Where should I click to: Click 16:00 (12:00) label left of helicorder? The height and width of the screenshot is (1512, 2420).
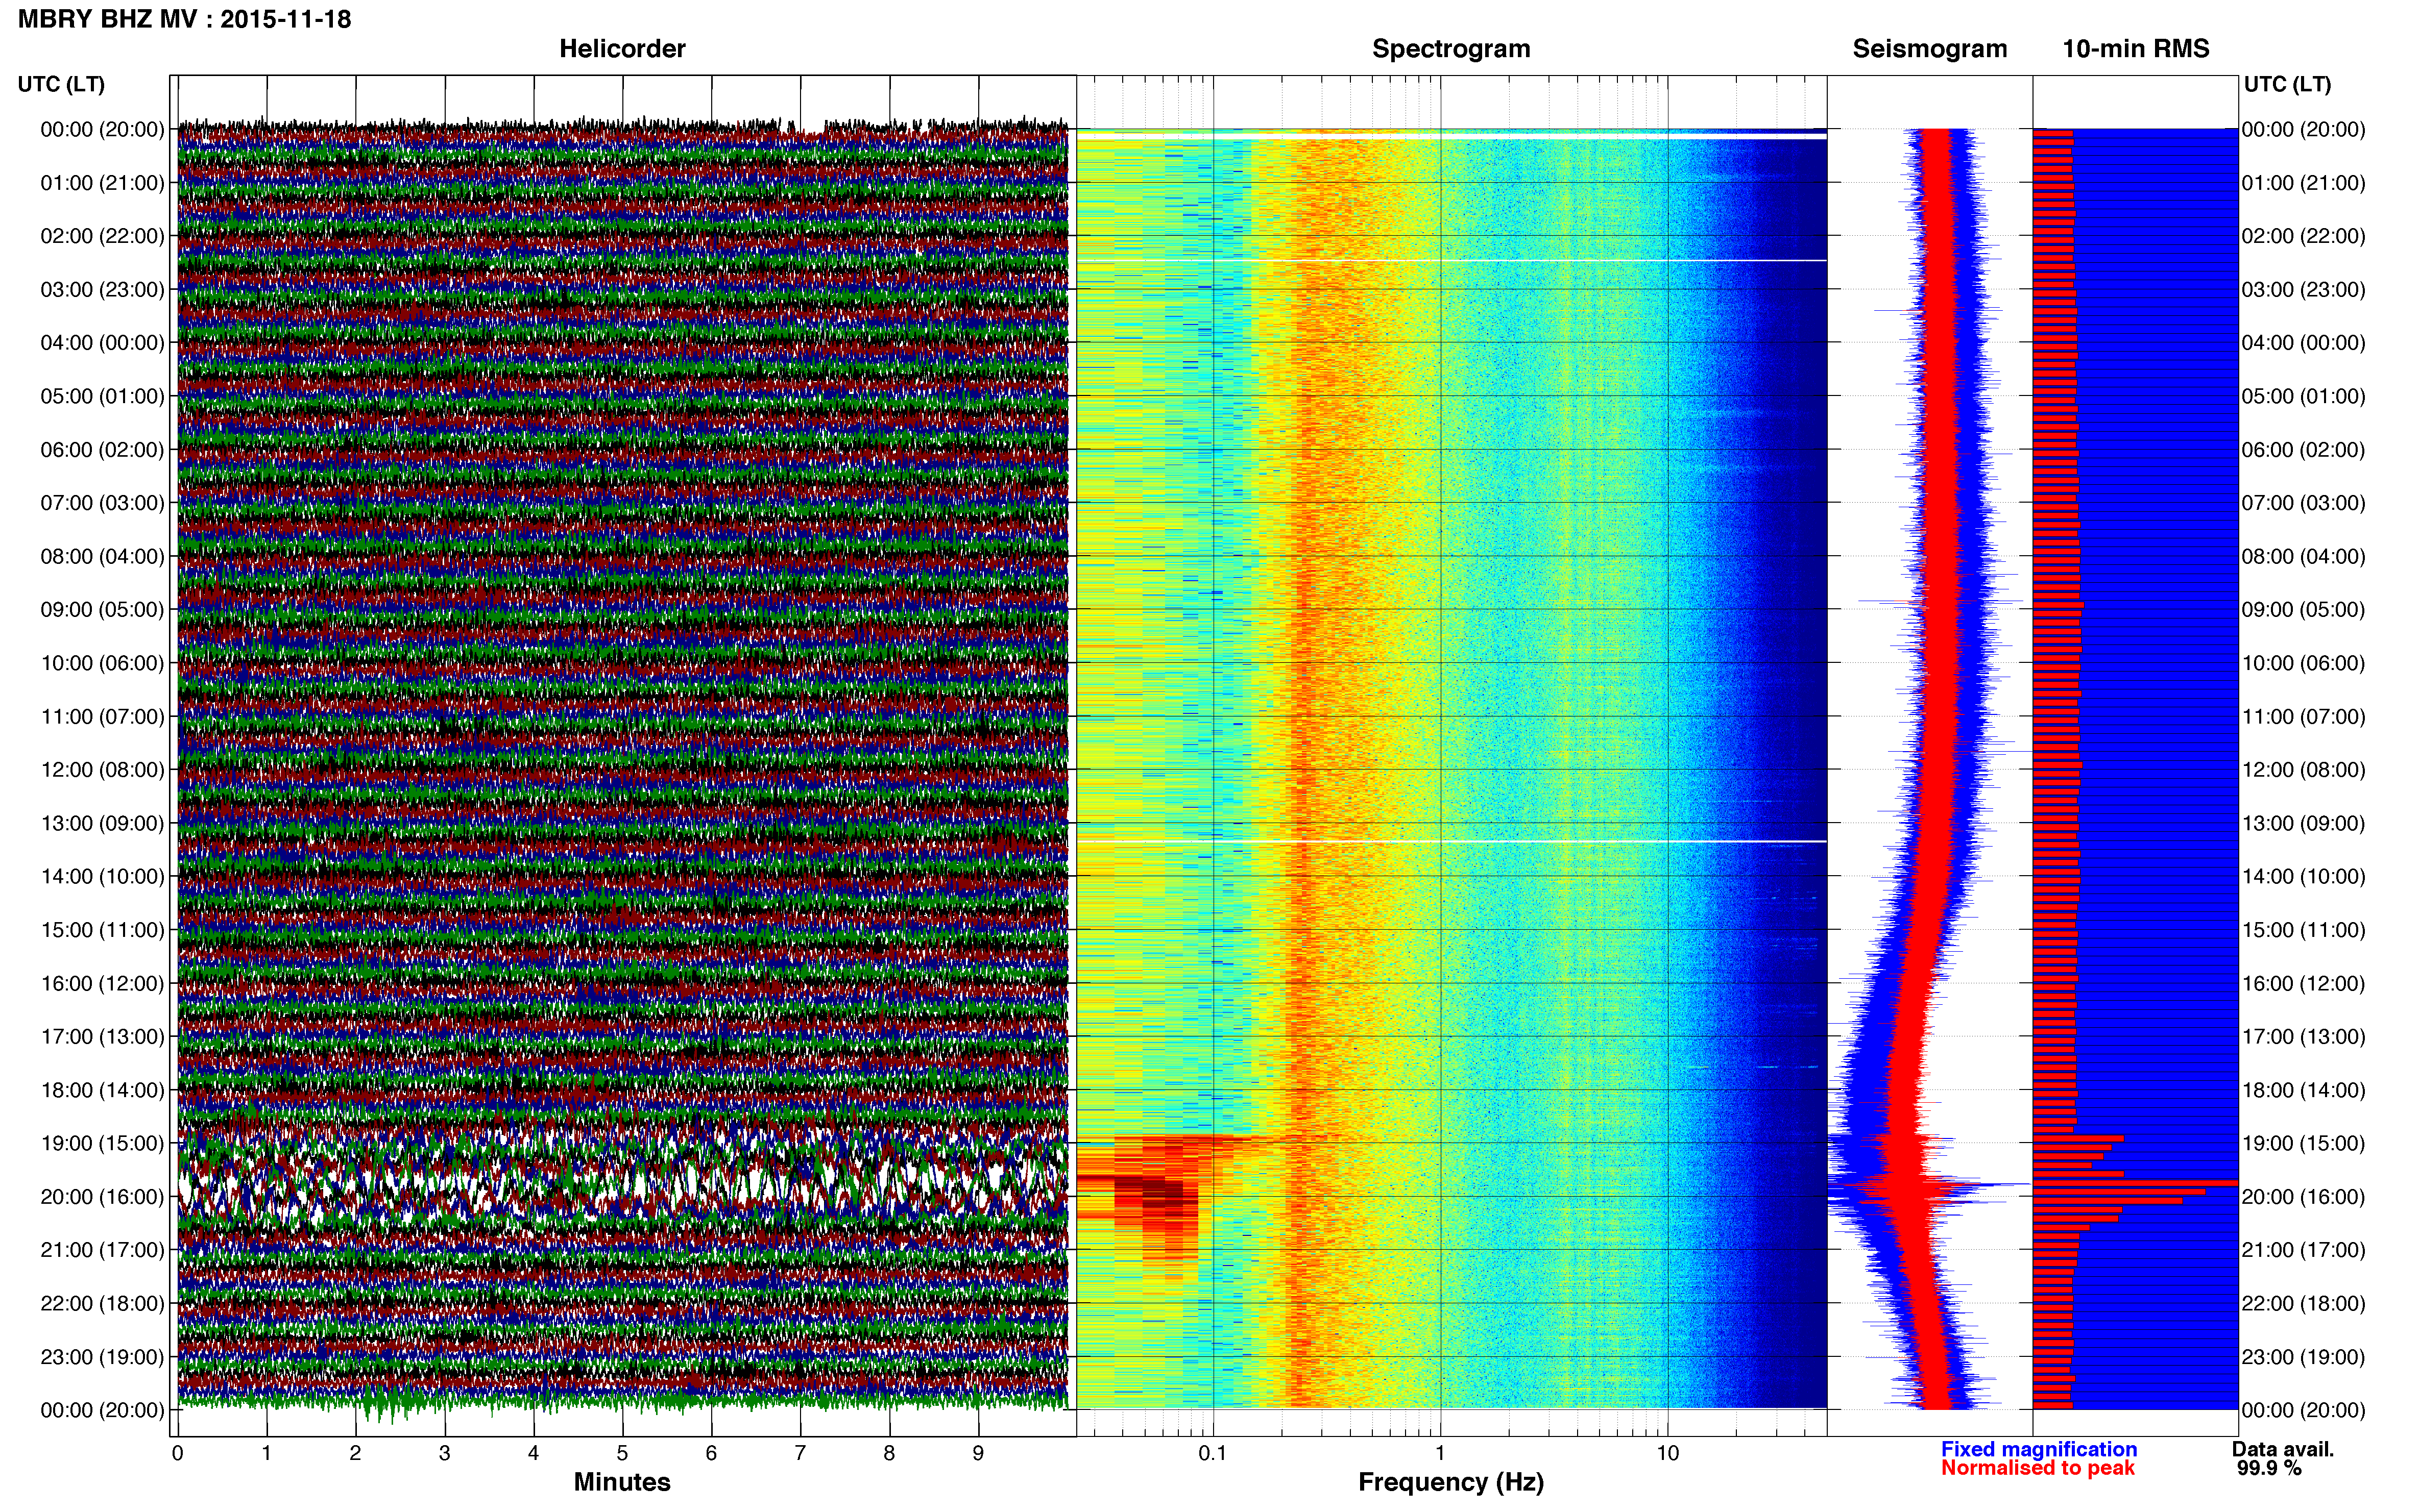(102, 983)
